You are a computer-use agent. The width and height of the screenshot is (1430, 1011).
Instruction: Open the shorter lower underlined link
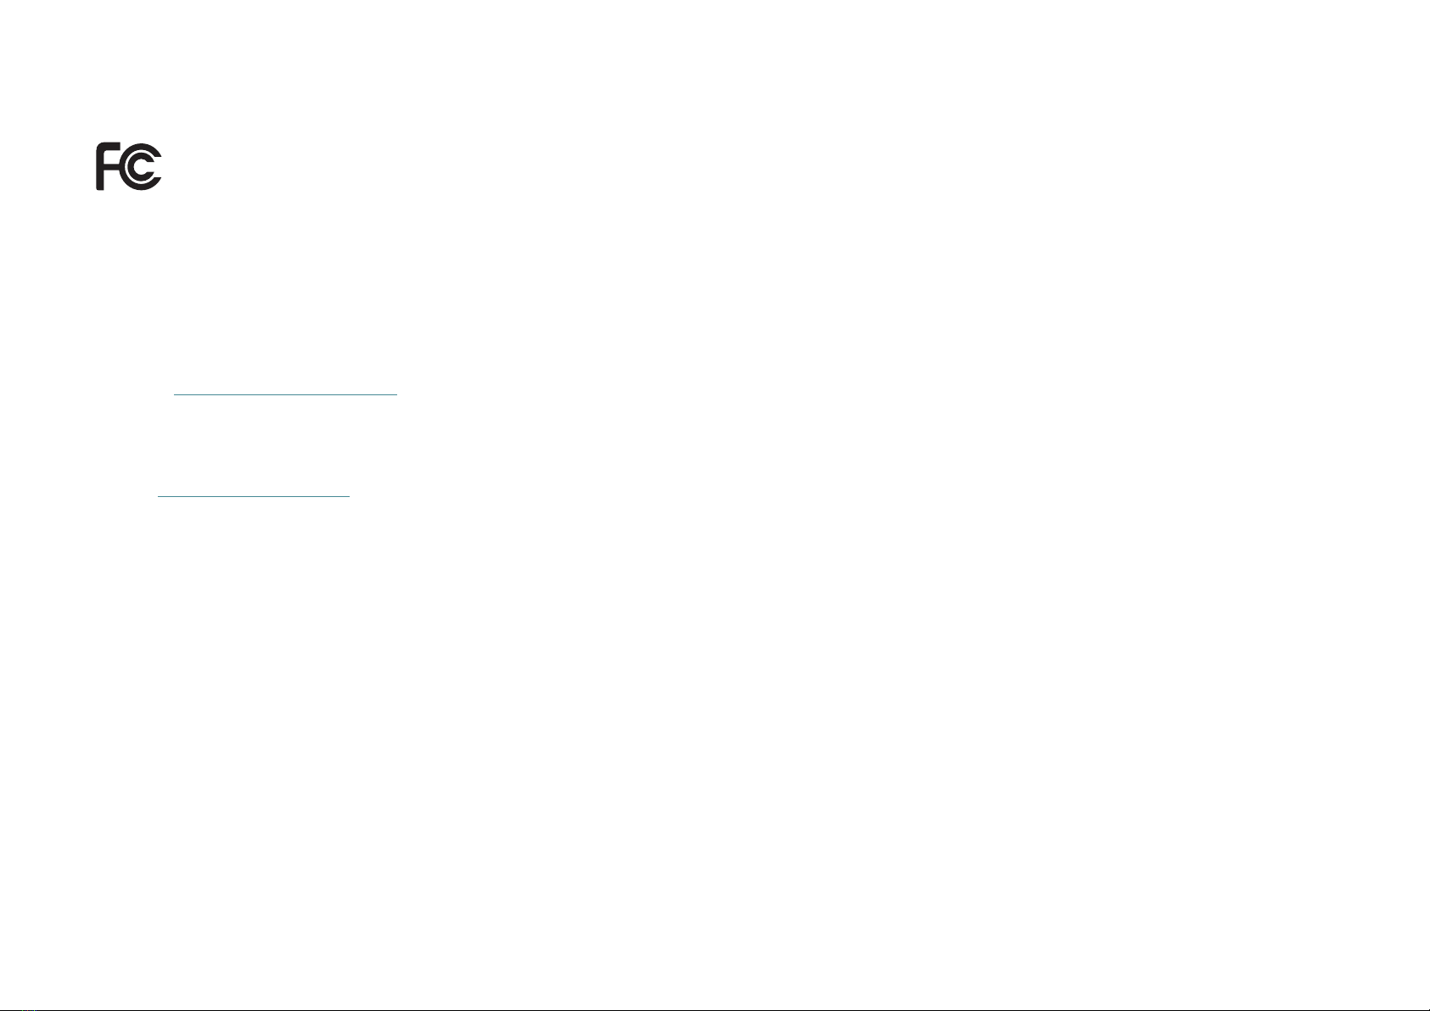(254, 494)
